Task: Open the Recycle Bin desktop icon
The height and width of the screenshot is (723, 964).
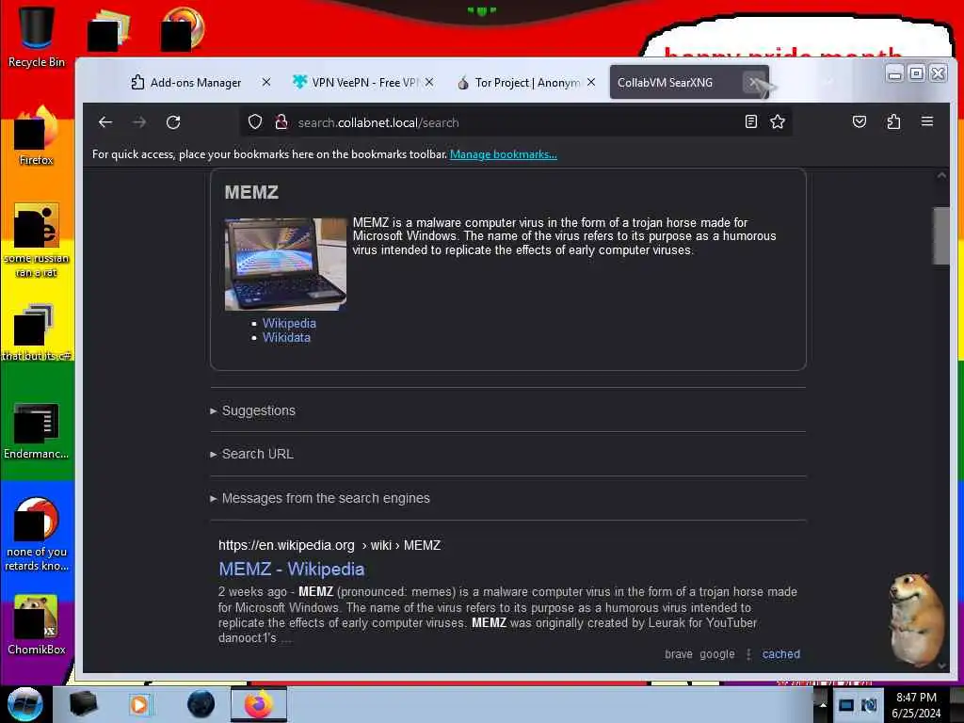Action: click(37, 38)
